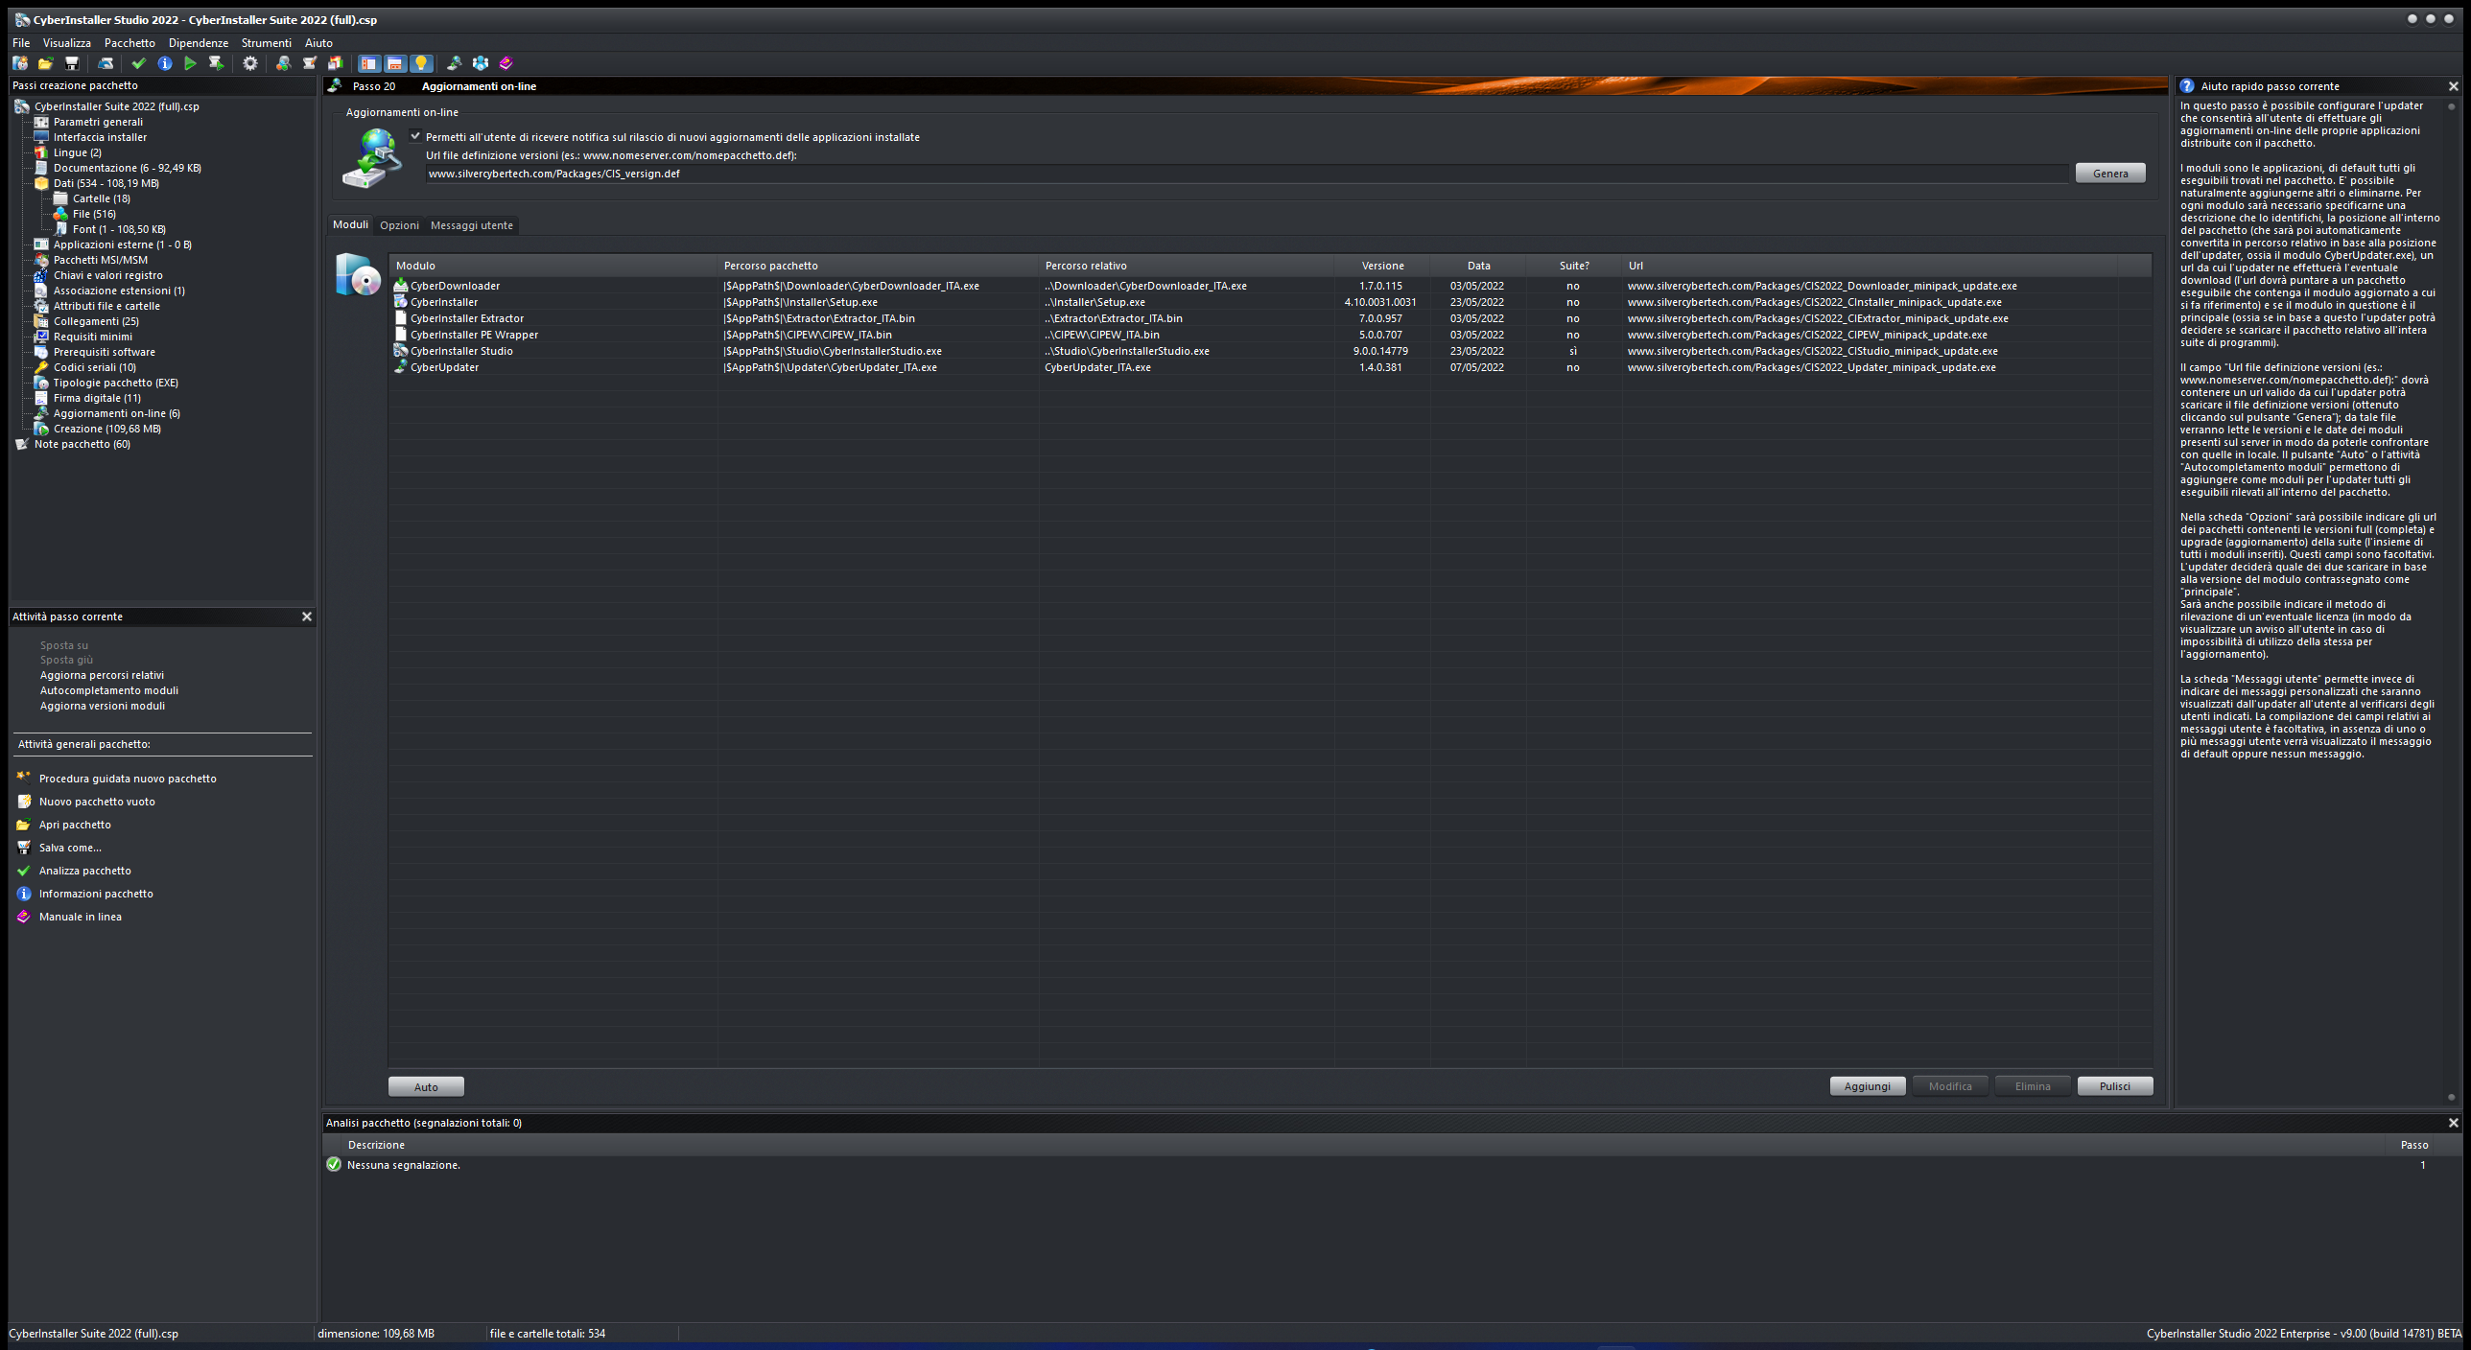This screenshot has width=2471, height=1350.
Task: Click the monitor icon beside Interfaccia installer
Action: 41,137
